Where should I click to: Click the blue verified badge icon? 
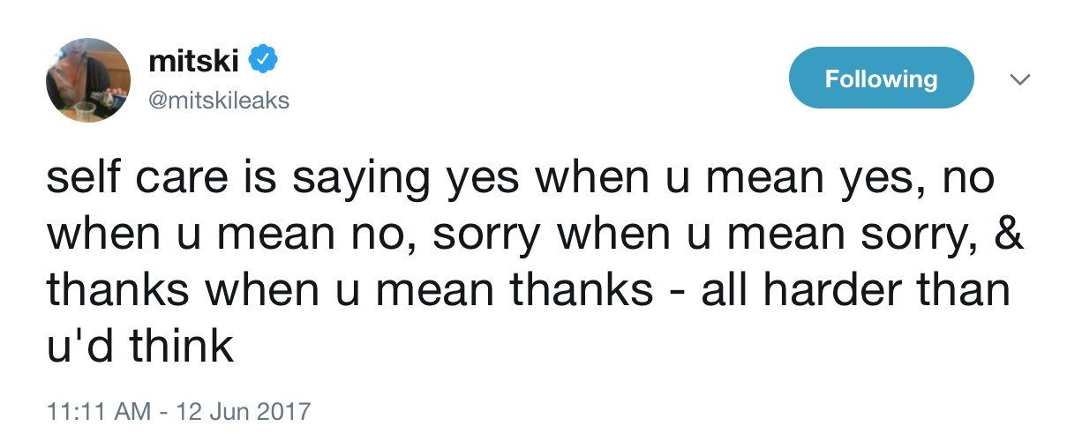point(262,60)
